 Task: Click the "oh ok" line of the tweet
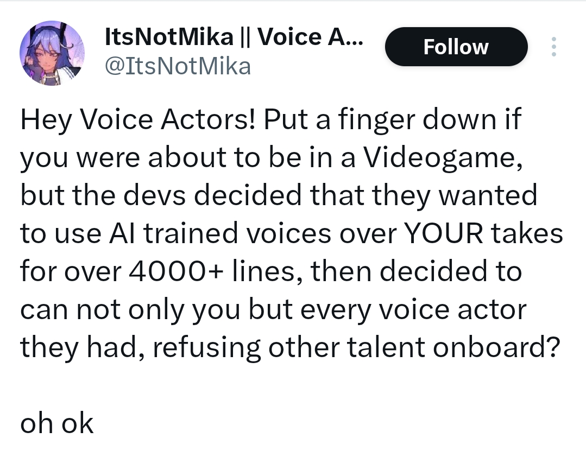(x=56, y=424)
